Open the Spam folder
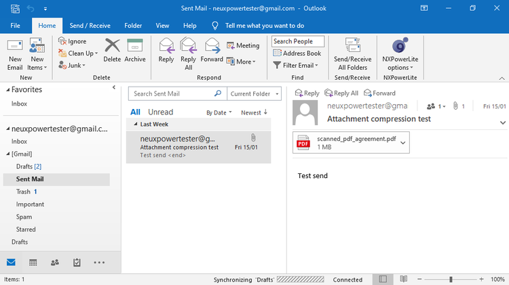509x285 pixels. click(24, 217)
